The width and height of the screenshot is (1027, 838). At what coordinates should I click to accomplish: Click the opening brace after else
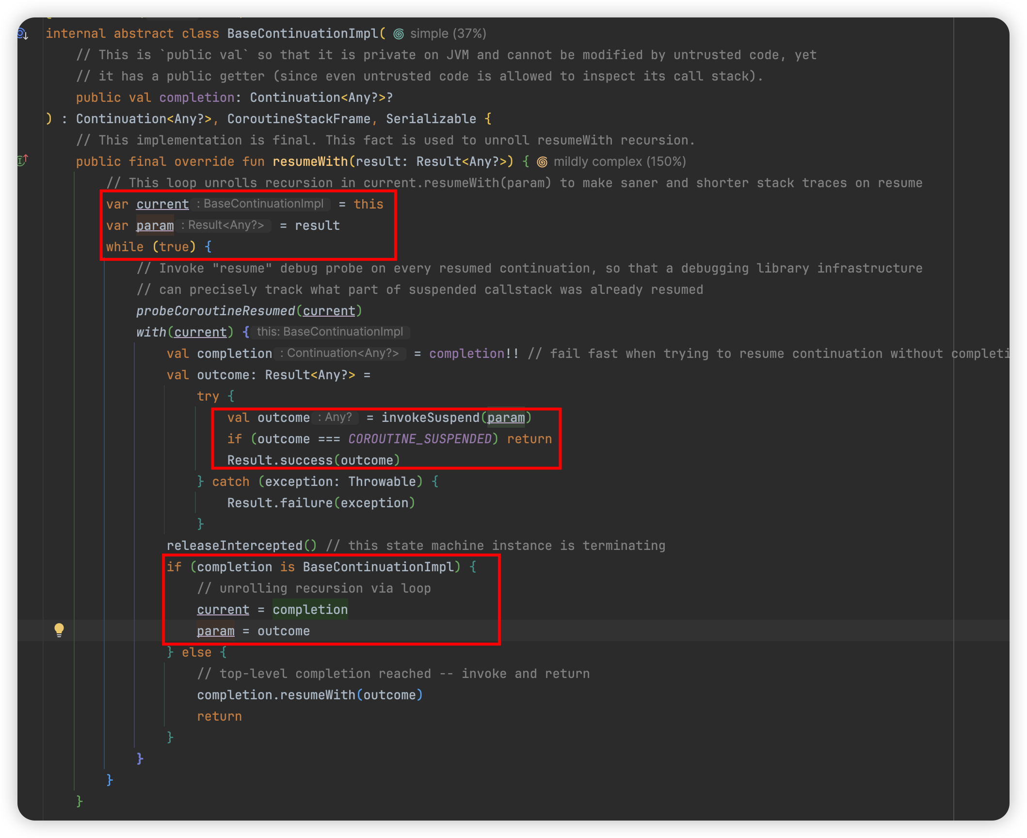tap(224, 652)
